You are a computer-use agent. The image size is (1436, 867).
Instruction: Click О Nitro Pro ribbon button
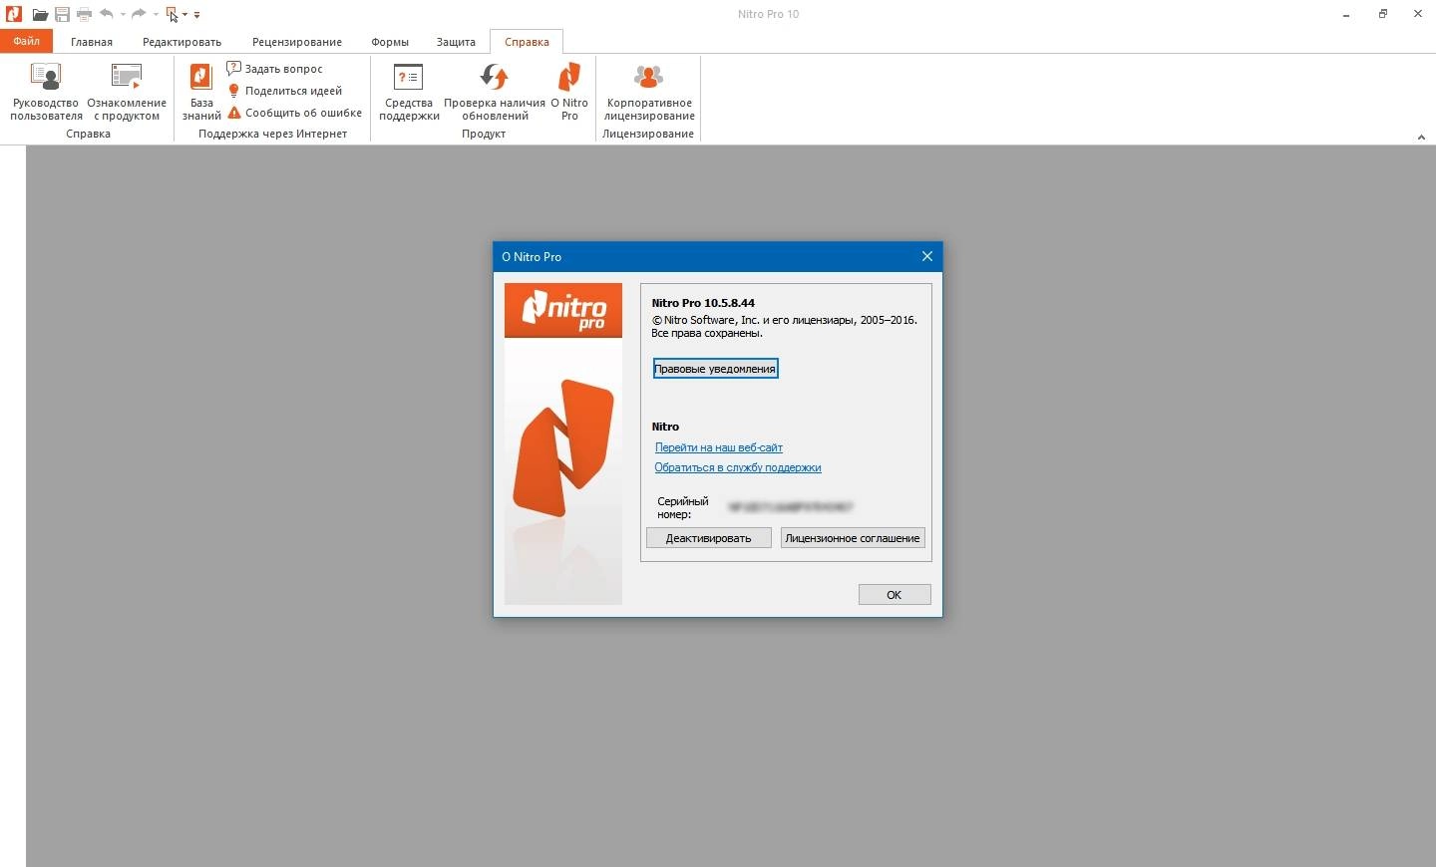pyautogui.click(x=569, y=92)
